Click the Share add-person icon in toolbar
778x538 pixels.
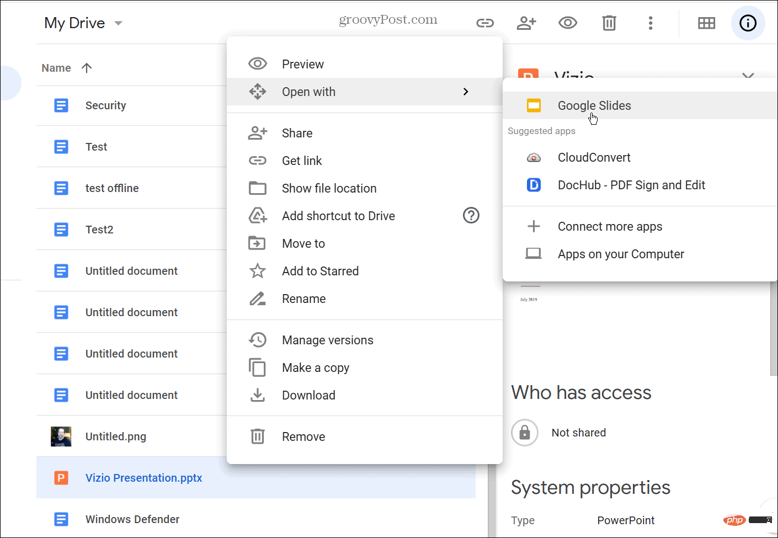[526, 23]
